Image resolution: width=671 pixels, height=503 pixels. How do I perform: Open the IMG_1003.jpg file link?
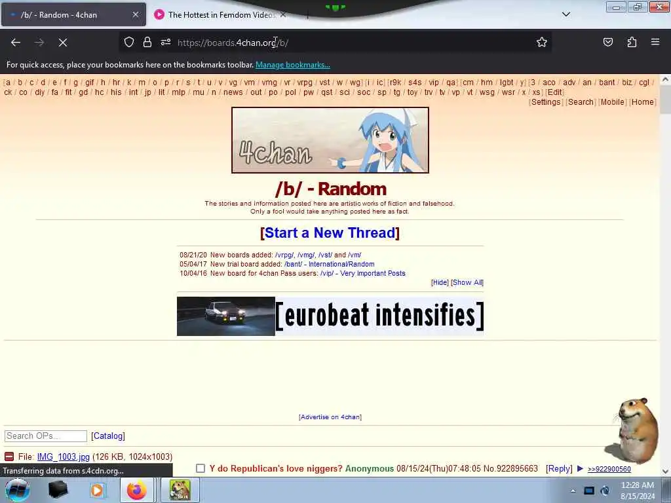click(x=64, y=456)
